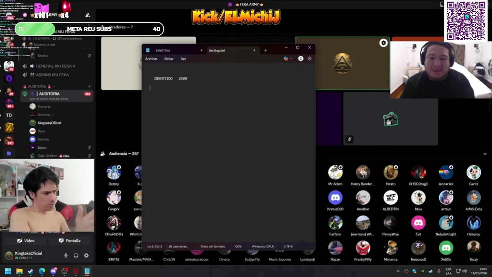Image resolution: width=492 pixels, height=277 pixels.
Task: Click the TD server icon in Discord sidebar
Action: (x=9, y=115)
